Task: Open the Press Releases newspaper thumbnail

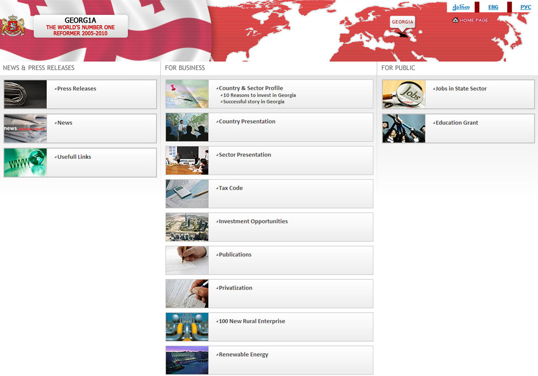Action: [25, 95]
